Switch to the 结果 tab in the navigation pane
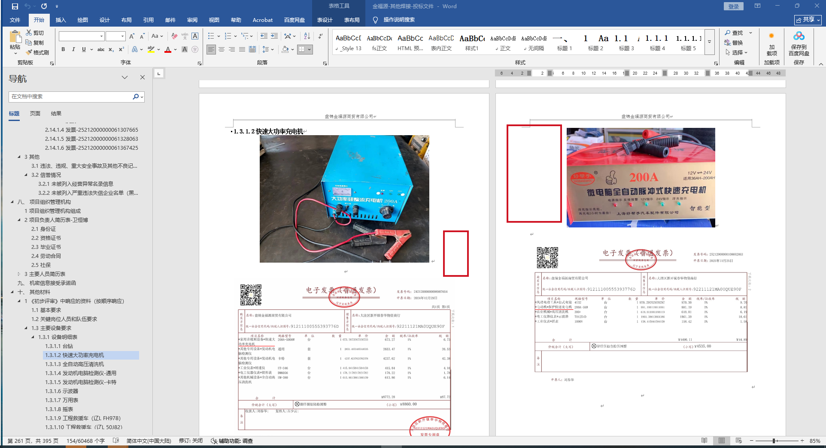 56,113
